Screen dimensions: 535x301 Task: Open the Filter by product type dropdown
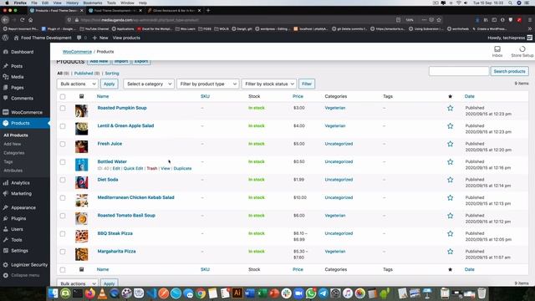pyautogui.click(x=207, y=84)
